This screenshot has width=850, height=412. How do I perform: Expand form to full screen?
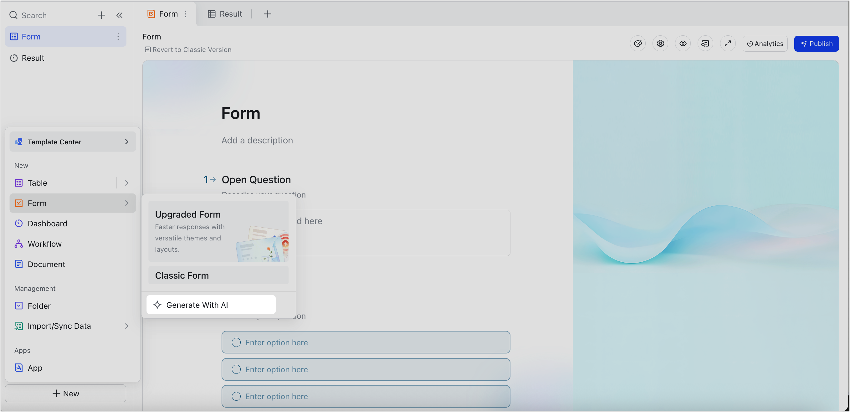[x=728, y=44]
